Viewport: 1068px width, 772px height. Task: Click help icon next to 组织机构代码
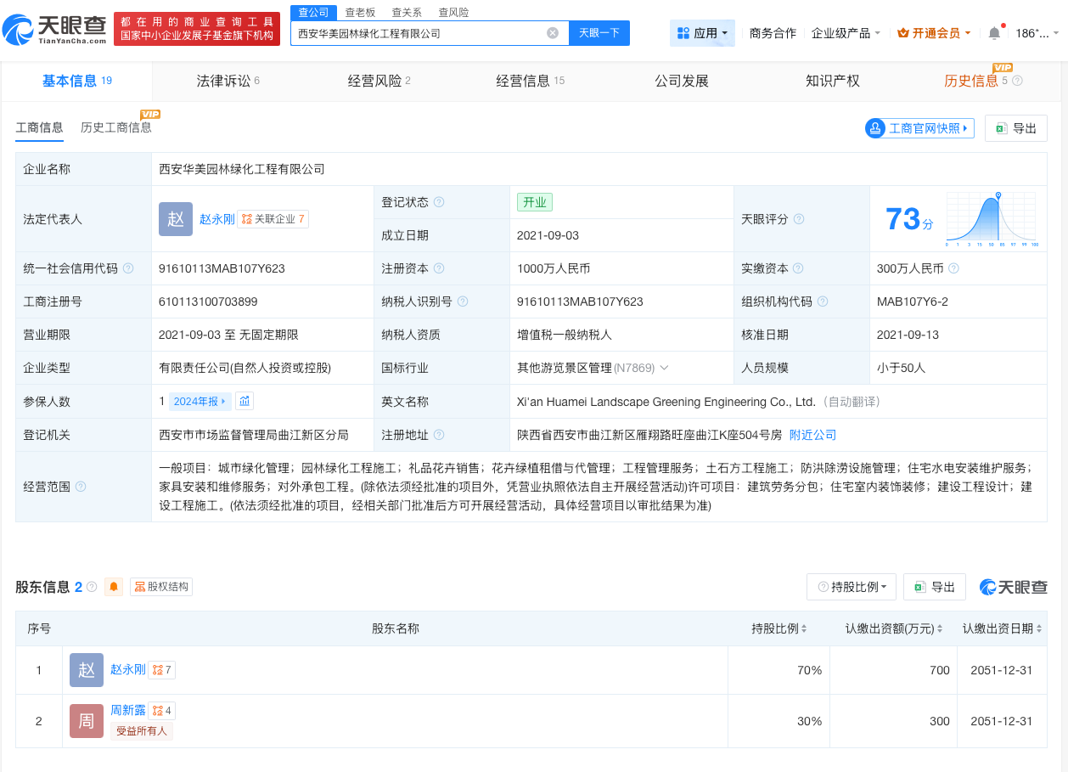tap(823, 301)
